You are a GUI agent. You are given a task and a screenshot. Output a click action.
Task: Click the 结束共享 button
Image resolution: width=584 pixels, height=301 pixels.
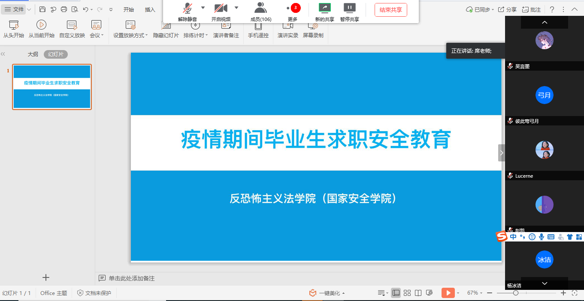click(x=390, y=10)
